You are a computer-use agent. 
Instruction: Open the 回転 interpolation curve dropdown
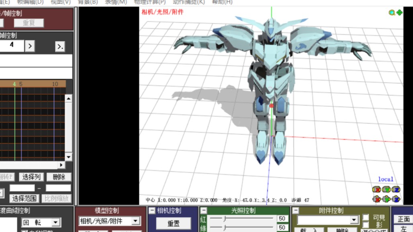point(56,222)
